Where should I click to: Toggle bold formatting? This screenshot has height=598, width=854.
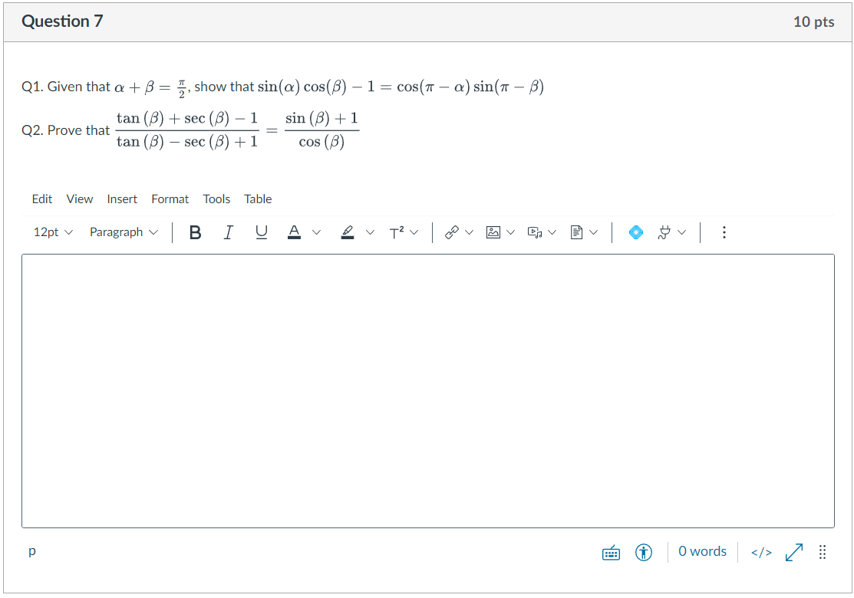pos(195,232)
